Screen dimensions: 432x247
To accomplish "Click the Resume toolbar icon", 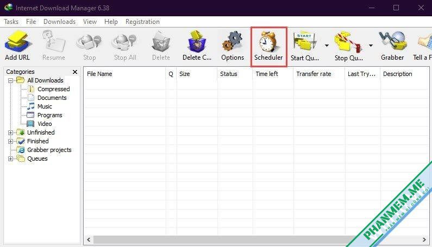I will 53,41.
